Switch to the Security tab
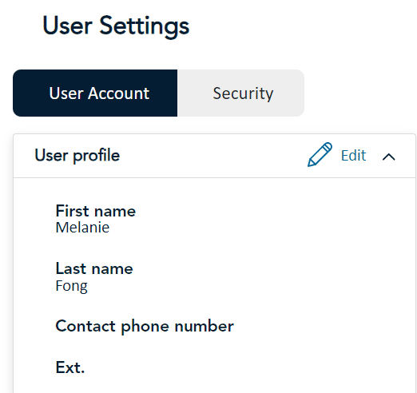The width and height of the screenshot is (417, 393). click(x=241, y=93)
